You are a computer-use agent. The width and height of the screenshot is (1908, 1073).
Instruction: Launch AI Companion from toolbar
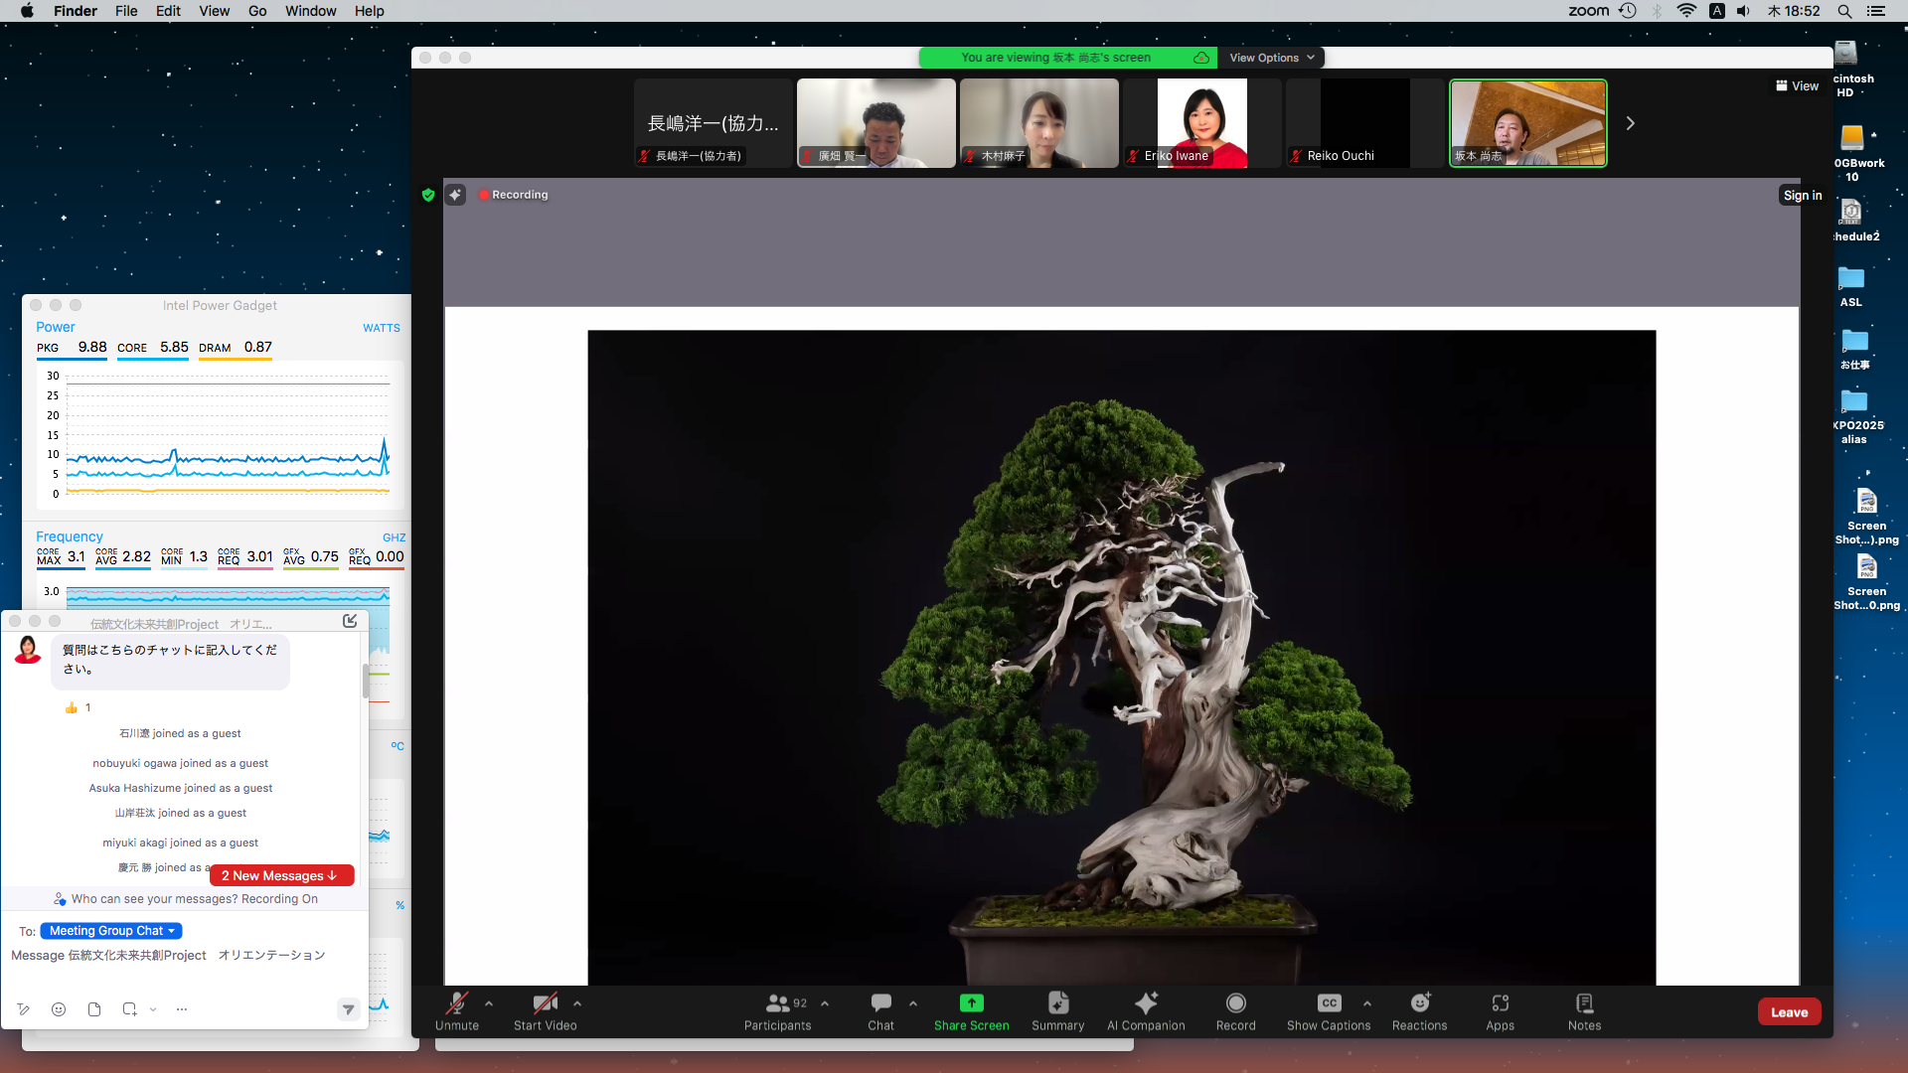1146,1003
